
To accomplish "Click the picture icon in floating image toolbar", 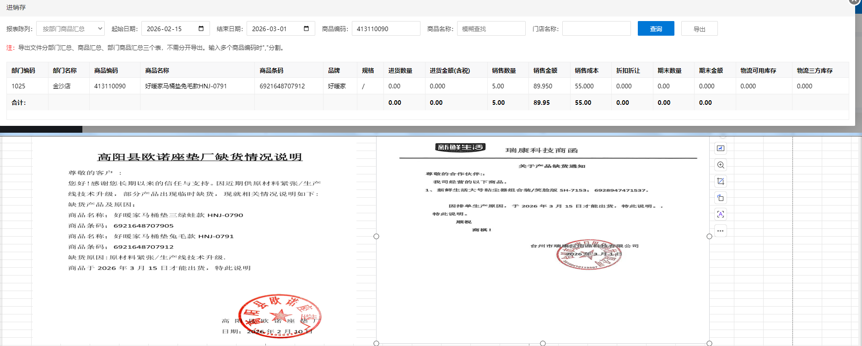I will point(721,148).
